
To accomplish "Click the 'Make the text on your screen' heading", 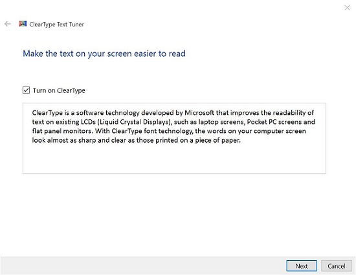I will [104, 54].
